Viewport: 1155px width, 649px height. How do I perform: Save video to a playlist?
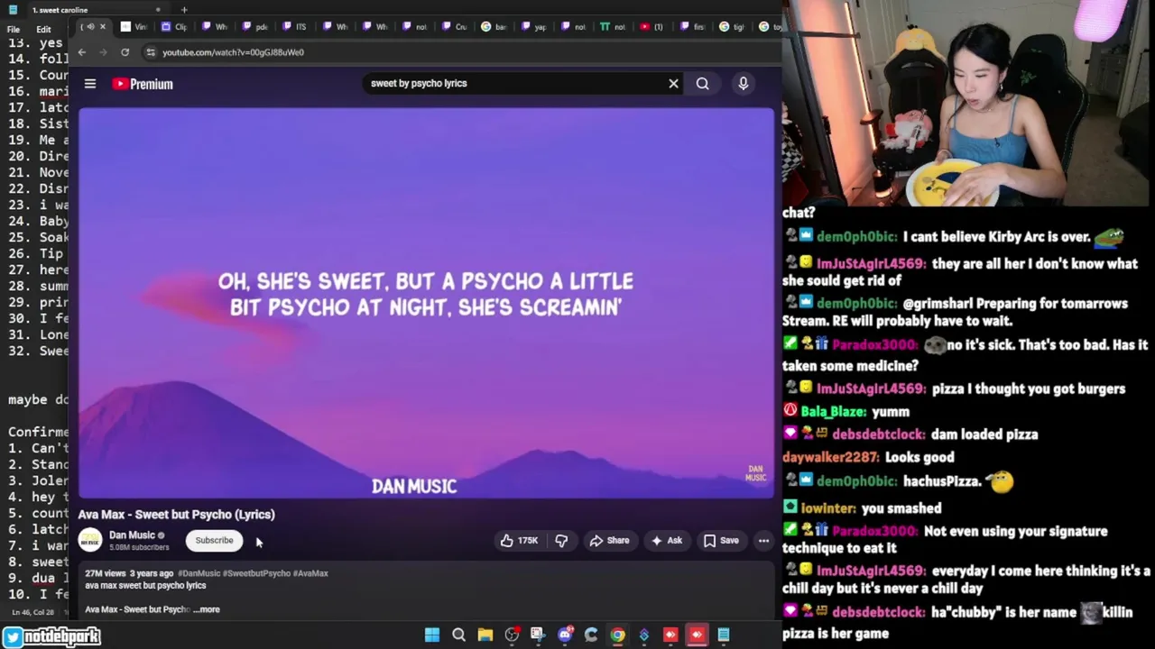[721, 541]
